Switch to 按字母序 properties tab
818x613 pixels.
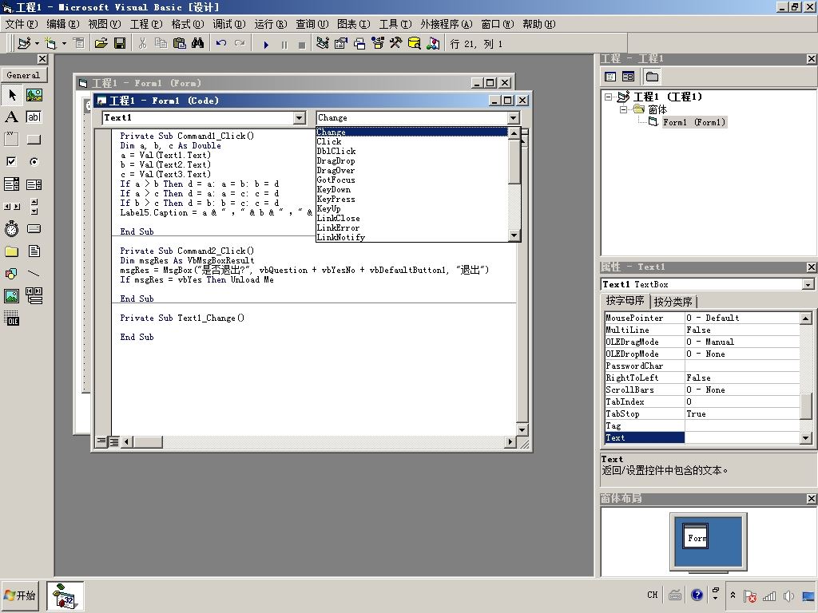(625, 301)
